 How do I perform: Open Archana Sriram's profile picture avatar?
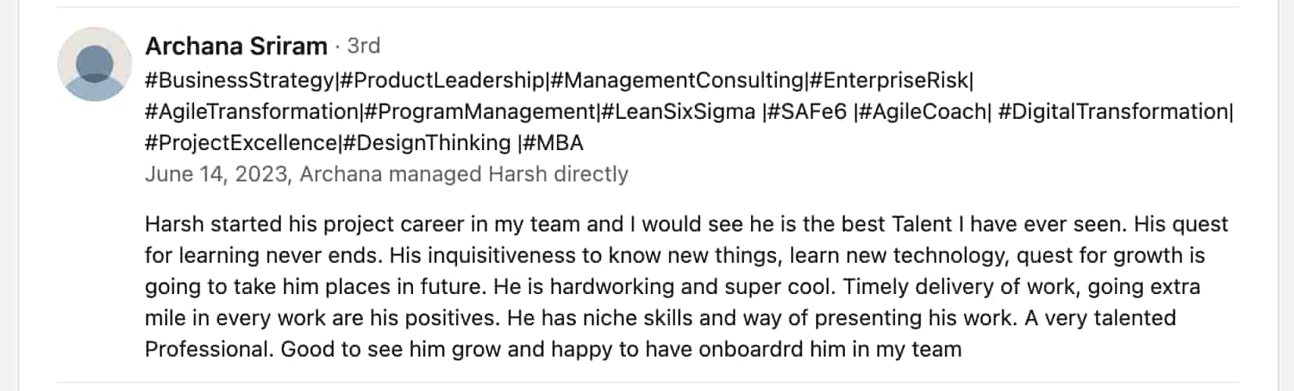pyautogui.click(x=95, y=64)
